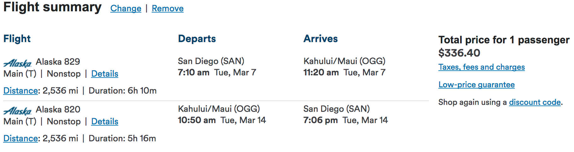The width and height of the screenshot is (574, 152).
Task: Click the Alaska 829 flight number text
Action: pyautogui.click(x=58, y=62)
